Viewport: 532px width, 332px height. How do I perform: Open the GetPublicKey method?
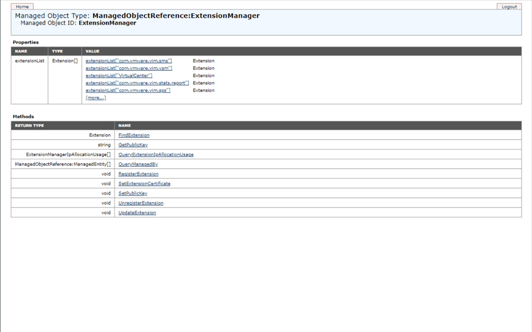(133, 145)
